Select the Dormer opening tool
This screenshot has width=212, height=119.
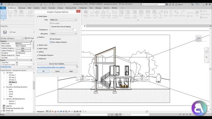183,14
